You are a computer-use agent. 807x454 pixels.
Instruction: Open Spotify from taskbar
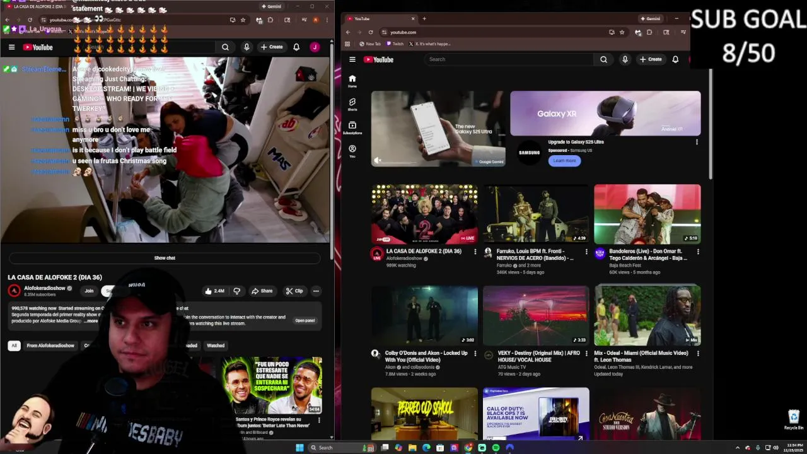496,448
